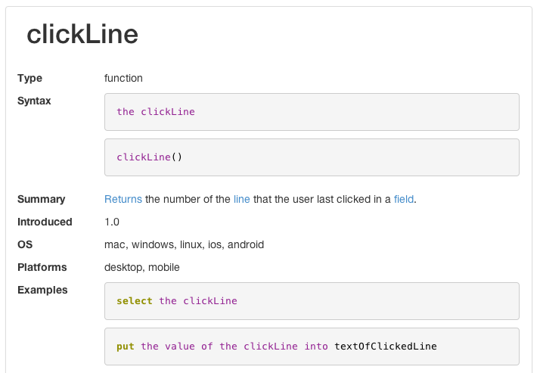
Task: Open the "field" link in Summary
Action: click(x=404, y=199)
